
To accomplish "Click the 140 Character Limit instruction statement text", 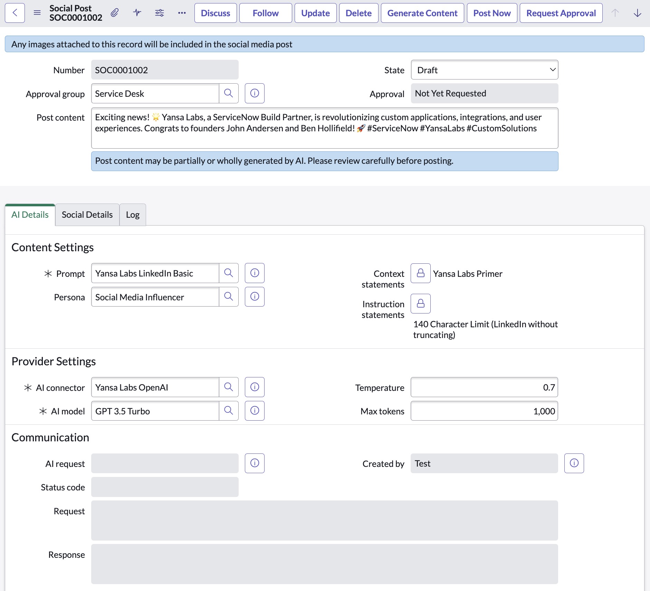I will (485, 329).
